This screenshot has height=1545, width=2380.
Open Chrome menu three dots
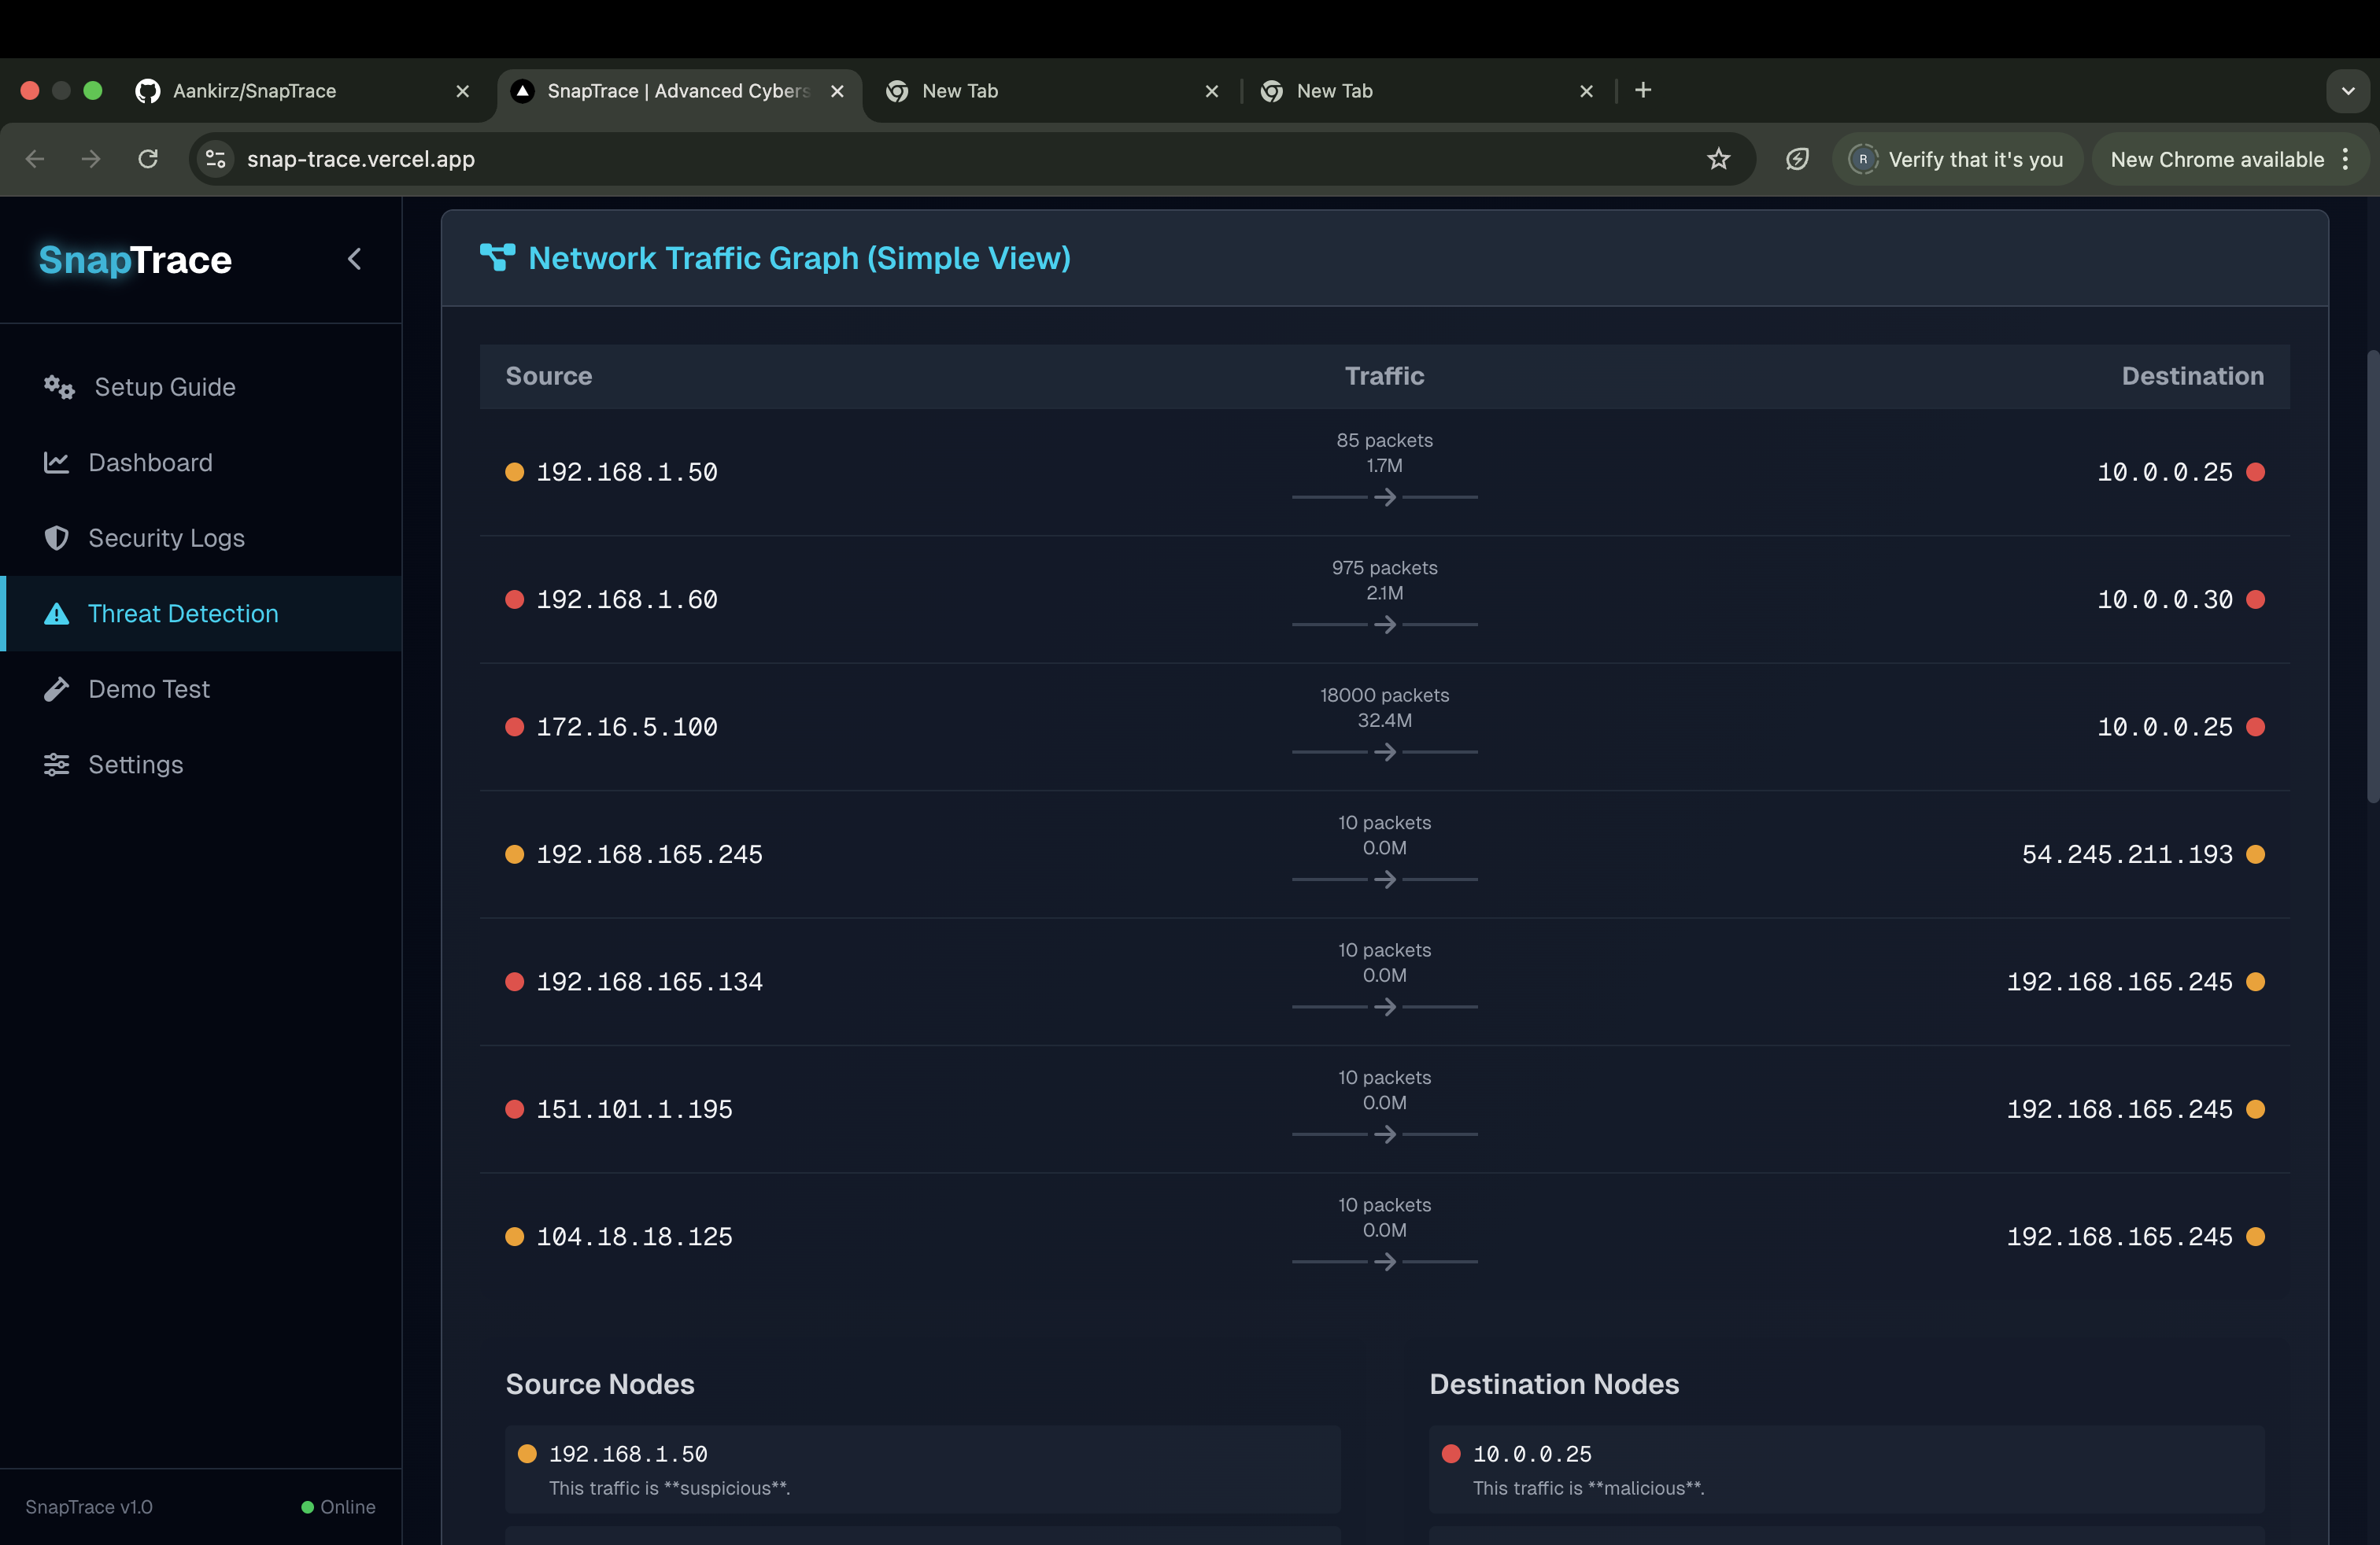(x=2346, y=159)
